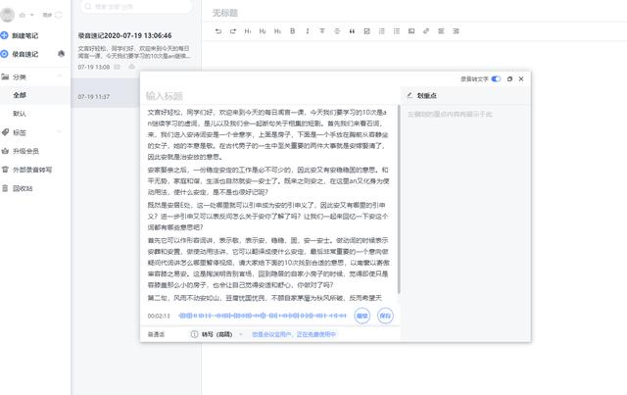Click the 划重点 panel heading
This screenshot has width=627, height=395.
click(427, 96)
